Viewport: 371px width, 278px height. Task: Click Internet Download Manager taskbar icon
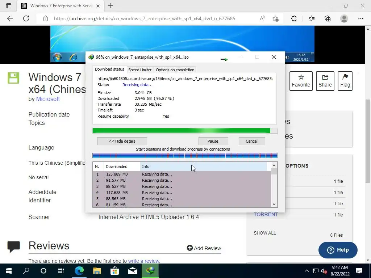(150, 271)
